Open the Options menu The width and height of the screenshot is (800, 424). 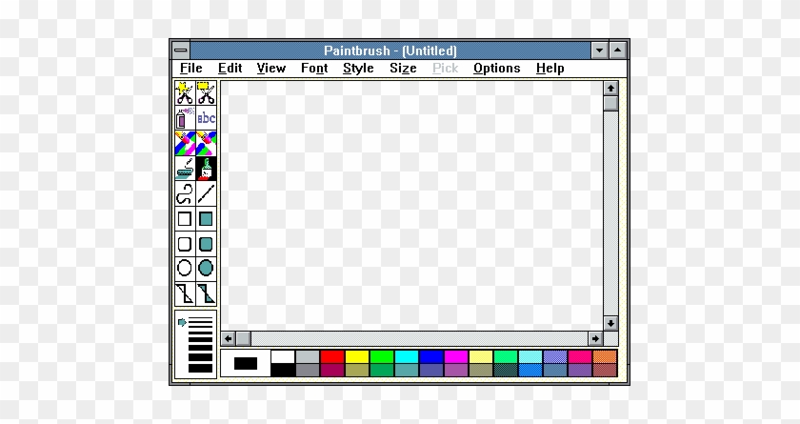coord(496,69)
